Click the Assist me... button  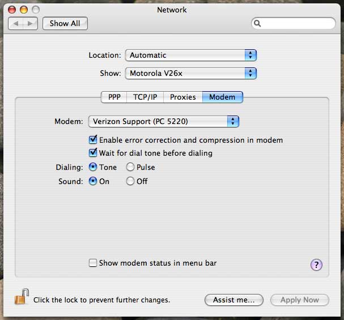click(234, 300)
